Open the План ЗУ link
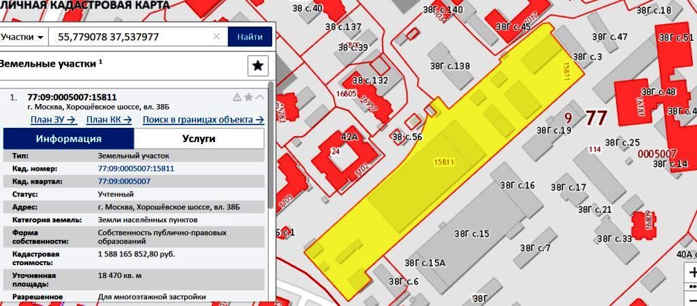This screenshot has height=306, width=697. 52,120
